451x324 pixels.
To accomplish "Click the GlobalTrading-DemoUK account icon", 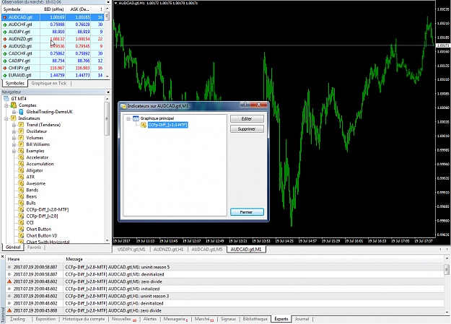I will click(x=21, y=112).
